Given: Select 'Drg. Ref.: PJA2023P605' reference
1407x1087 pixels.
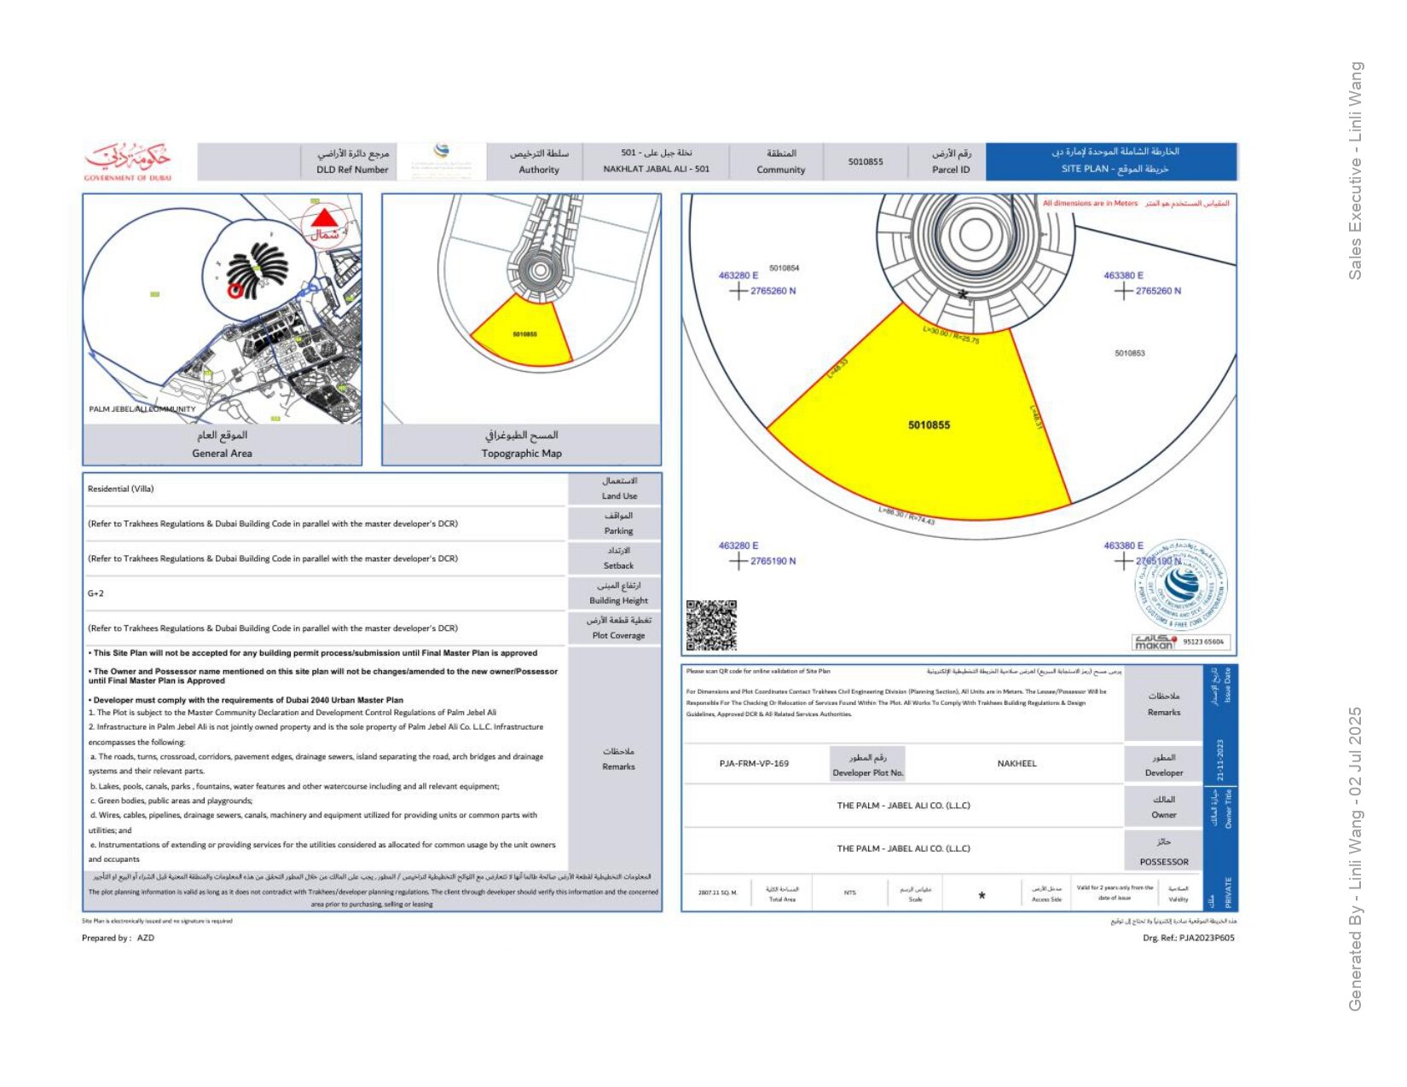Looking at the screenshot, I should (x=1189, y=939).
